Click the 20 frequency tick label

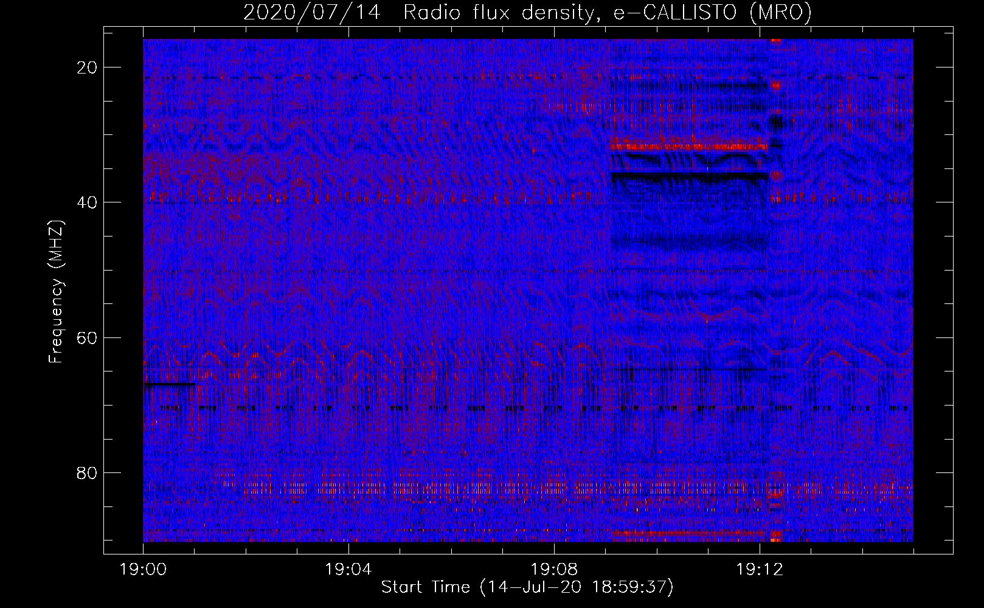(x=88, y=67)
